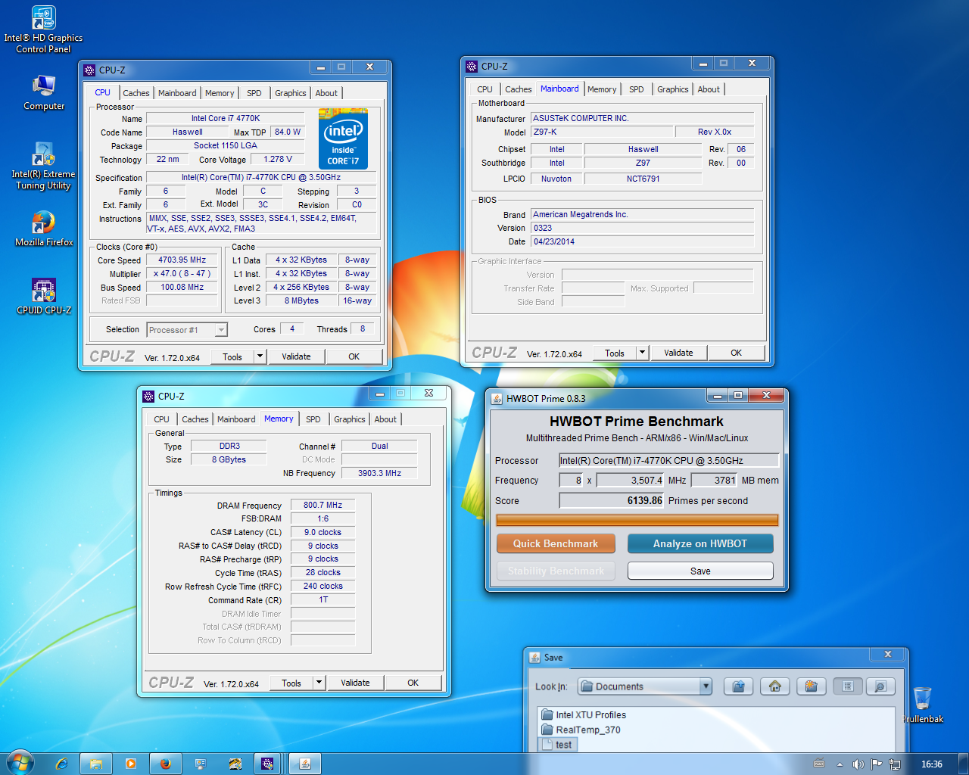Open Tools dropdown arrow in Mainboard window
Image resolution: width=969 pixels, height=775 pixels.
coord(642,353)
